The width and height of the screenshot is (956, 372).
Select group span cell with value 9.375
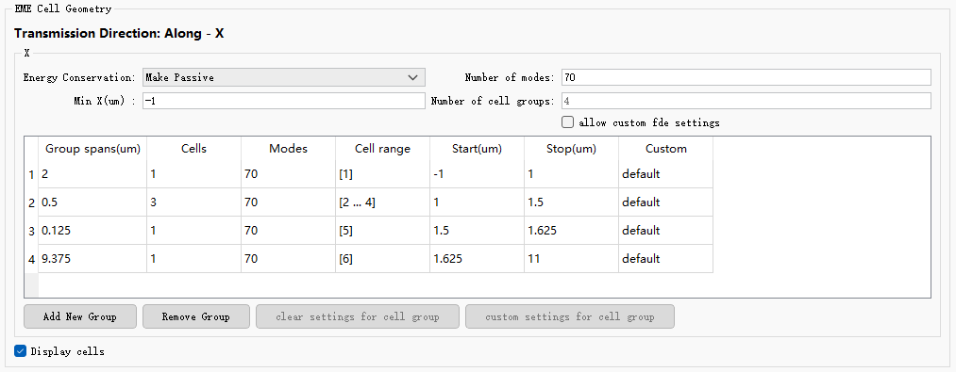click(x=92, y=259)
